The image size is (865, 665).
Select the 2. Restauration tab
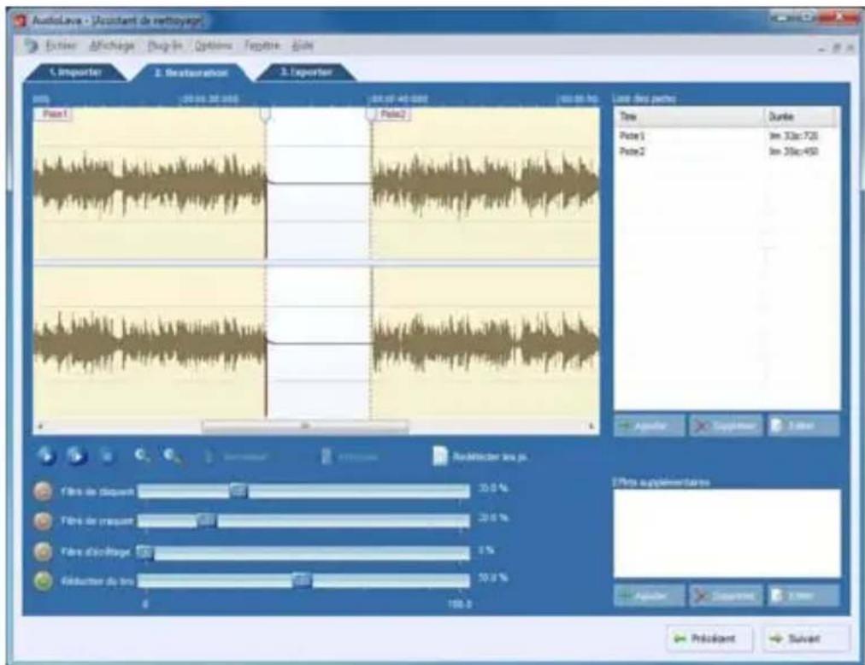(x=191, y=73)
